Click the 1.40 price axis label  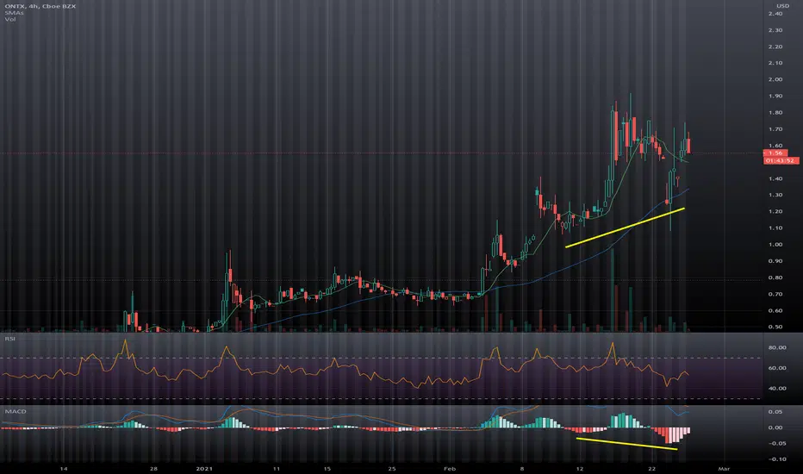775,178
